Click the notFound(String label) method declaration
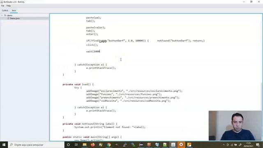Viewport: 263px width, 148px height. pos(90,124)
